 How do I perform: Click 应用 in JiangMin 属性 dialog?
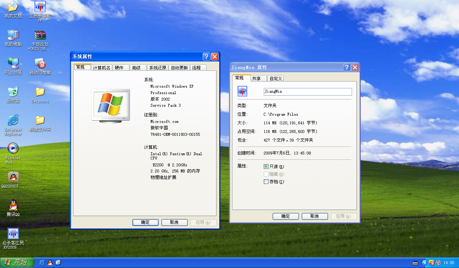(x=344, y=216)
